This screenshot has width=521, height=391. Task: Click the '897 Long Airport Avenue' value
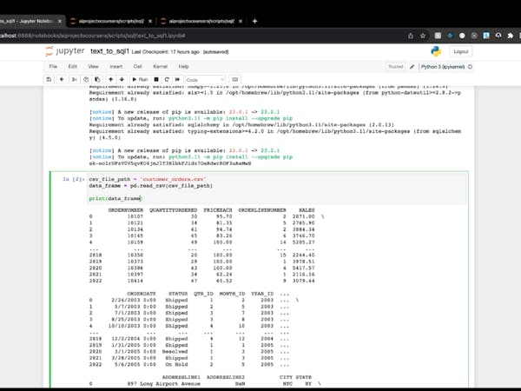point(164,384)
